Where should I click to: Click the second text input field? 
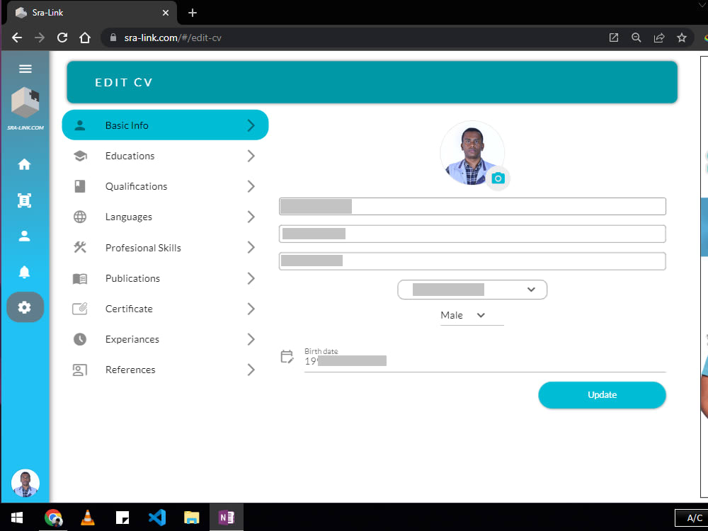472,234
